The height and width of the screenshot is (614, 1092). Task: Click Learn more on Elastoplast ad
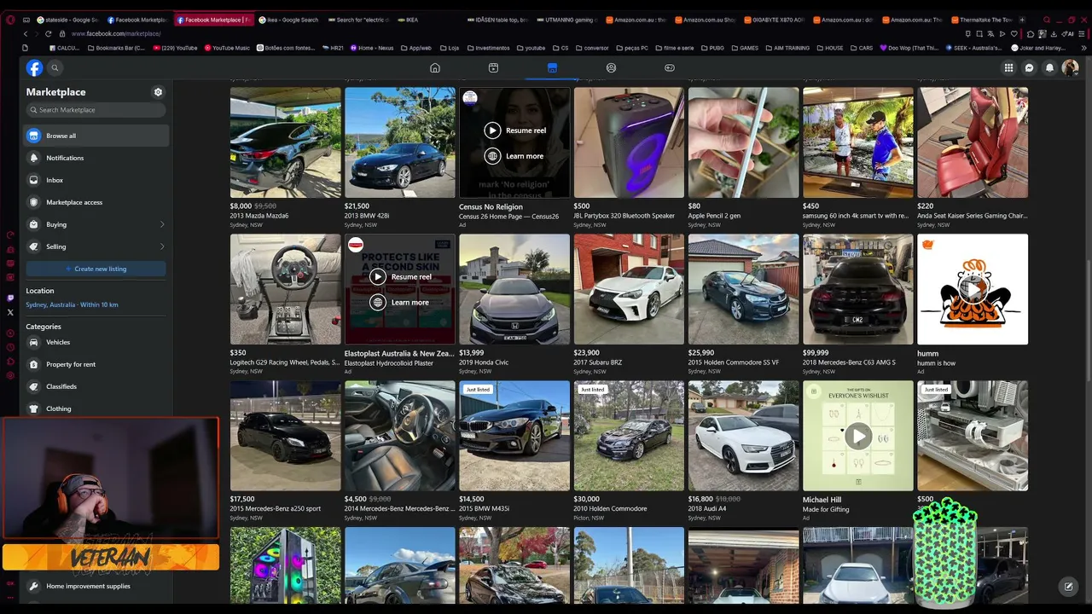coord(399,303)
